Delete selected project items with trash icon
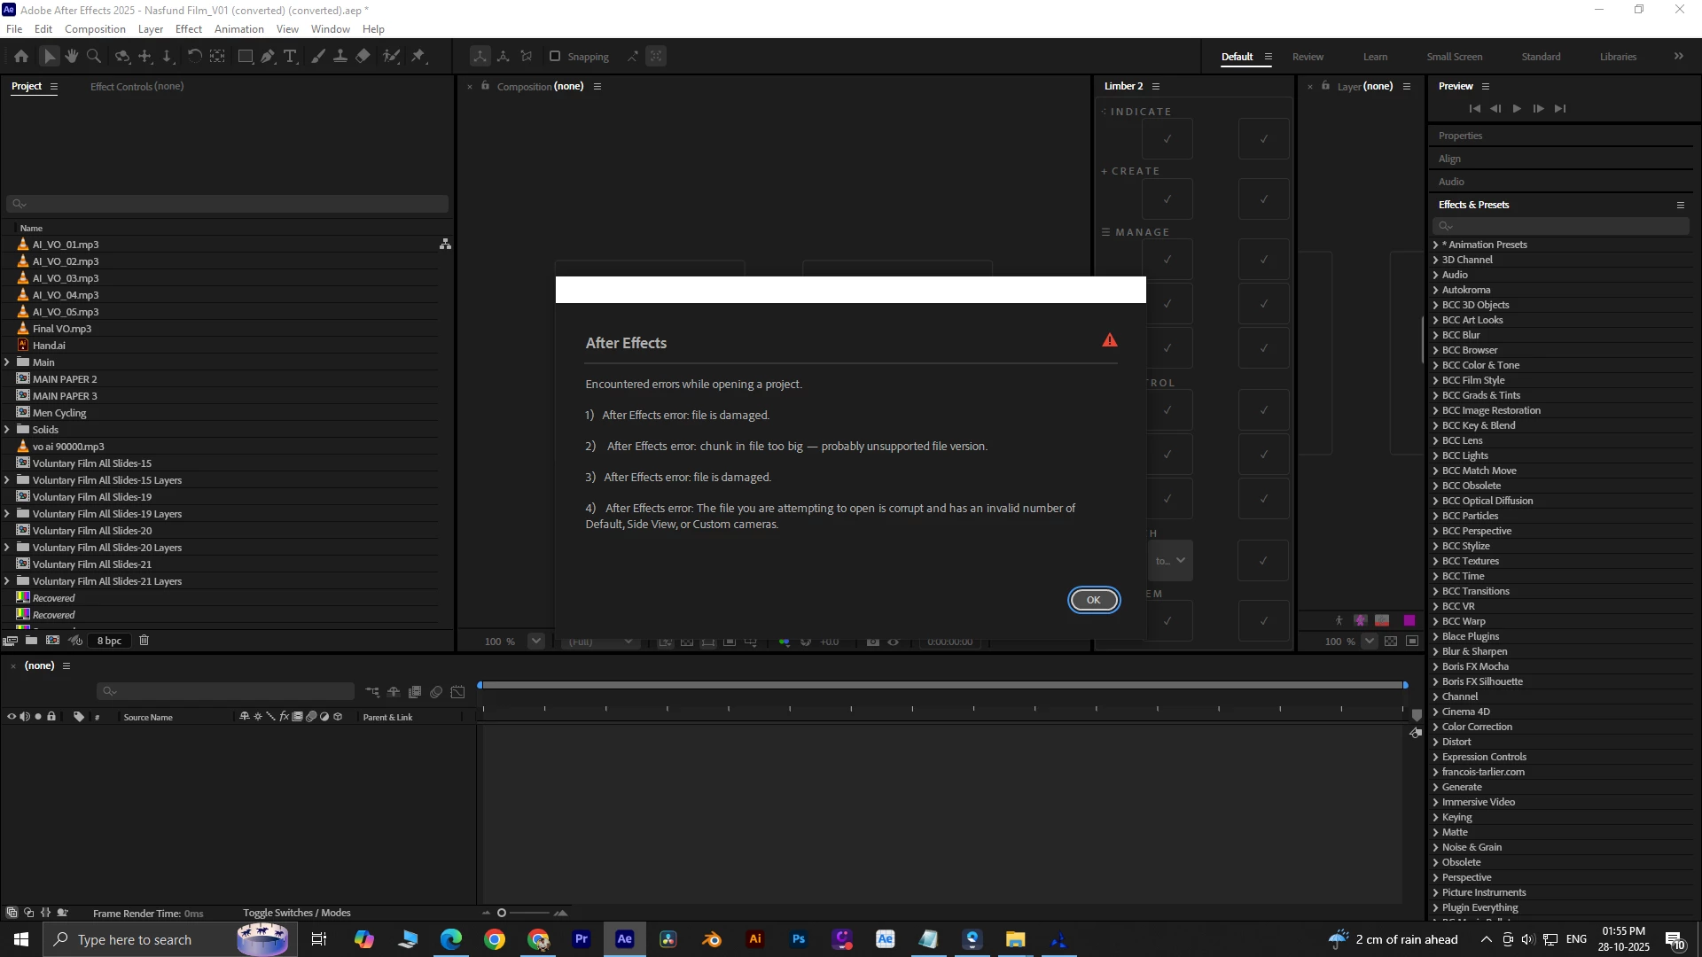This screenshot has width=1702, height=957. click(144, 641)
